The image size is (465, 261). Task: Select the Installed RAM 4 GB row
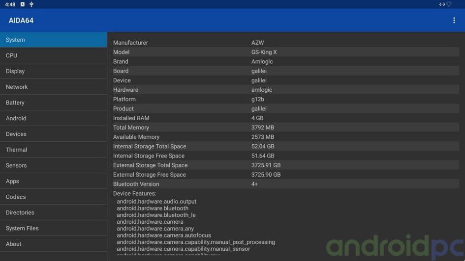pyautogui.click(x=286, y=118)
